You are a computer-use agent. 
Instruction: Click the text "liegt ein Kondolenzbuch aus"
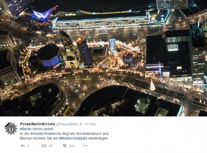tap(86, 134)
